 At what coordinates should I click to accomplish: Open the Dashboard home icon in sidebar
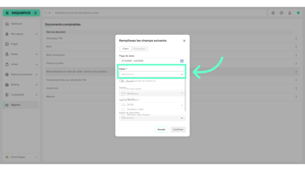[x=7, y=24]
